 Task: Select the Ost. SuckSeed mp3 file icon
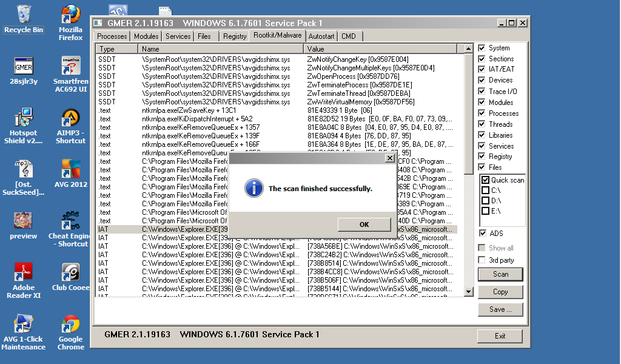tap(24, 177)
